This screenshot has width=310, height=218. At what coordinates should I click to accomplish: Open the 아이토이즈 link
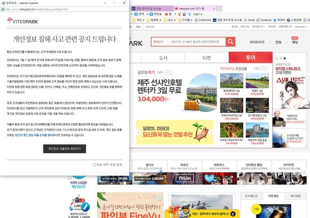(257, 42)
